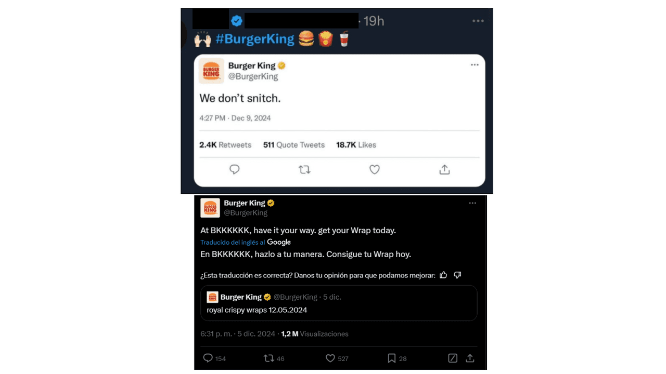Open more options on the top 19h post
The width and height of the screenshot is (666, 374).
click(x=478, y=21)
